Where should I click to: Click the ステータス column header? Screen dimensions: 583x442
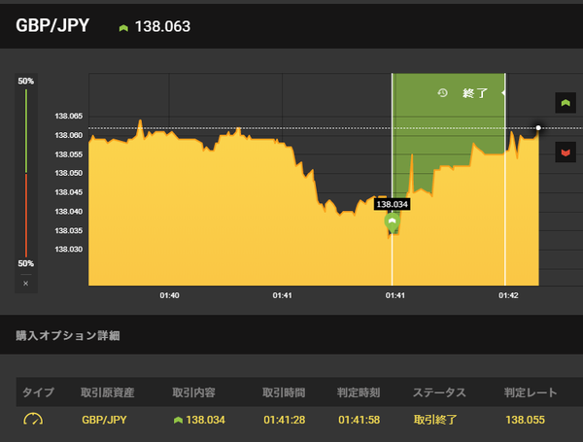(439, 392)
